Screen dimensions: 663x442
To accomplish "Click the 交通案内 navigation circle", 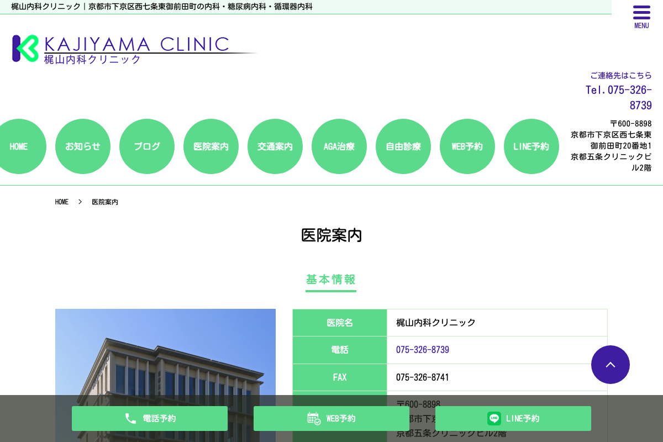I will point(275,146).
